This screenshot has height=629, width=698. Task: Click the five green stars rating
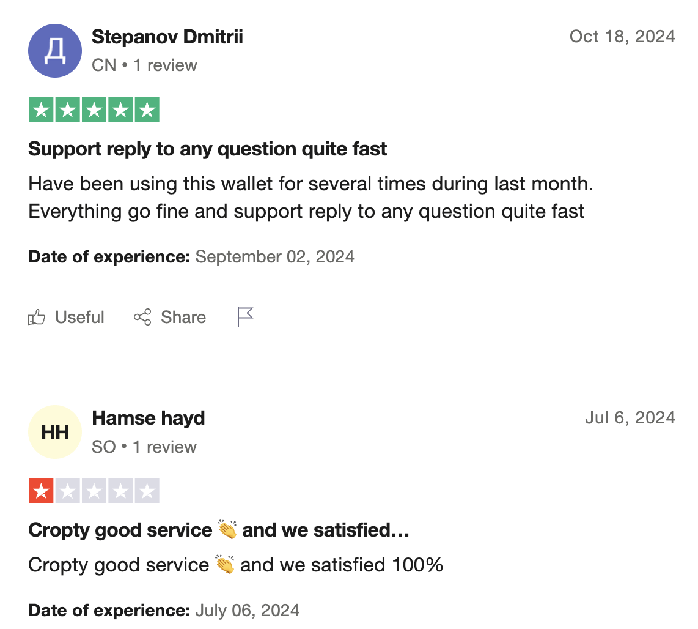94,110
